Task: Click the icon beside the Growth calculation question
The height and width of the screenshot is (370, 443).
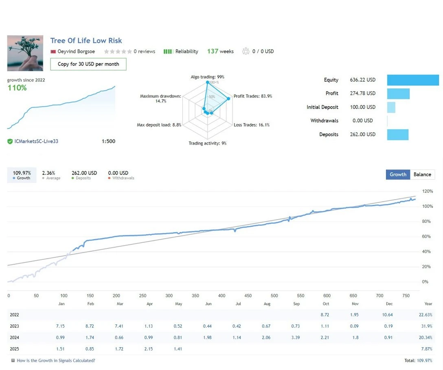Action: pos(13,361)
